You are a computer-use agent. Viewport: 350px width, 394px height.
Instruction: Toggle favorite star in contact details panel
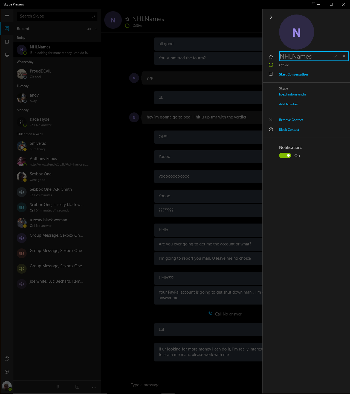271,57
